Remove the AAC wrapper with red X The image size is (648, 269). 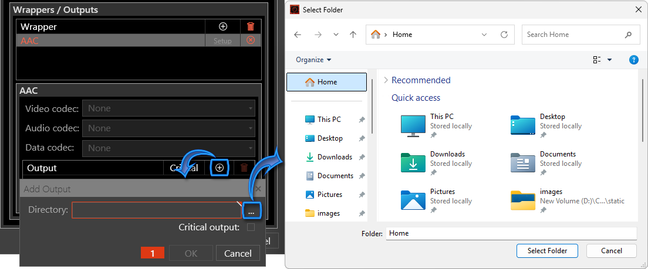pyautogui.click(x=251, y=40)
